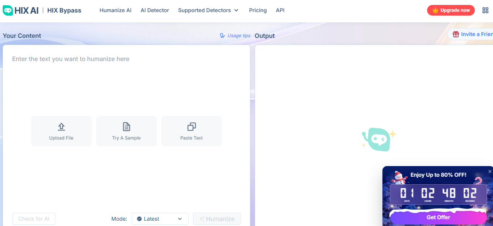
Task: Close the 80% OFF promo popup
Action: coord(490,171)
